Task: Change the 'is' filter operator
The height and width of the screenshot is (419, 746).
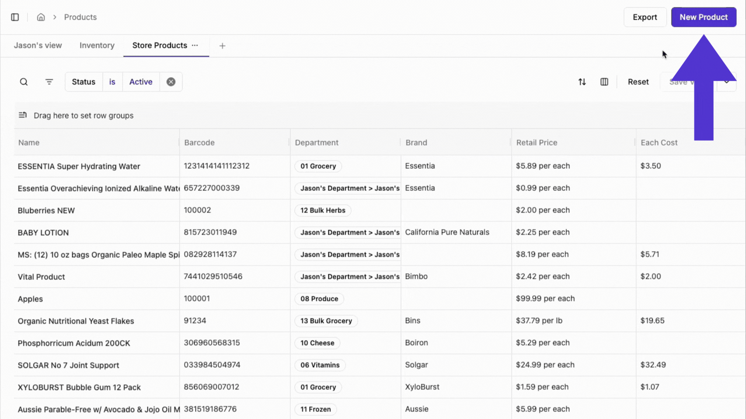Action: (112, 82)
